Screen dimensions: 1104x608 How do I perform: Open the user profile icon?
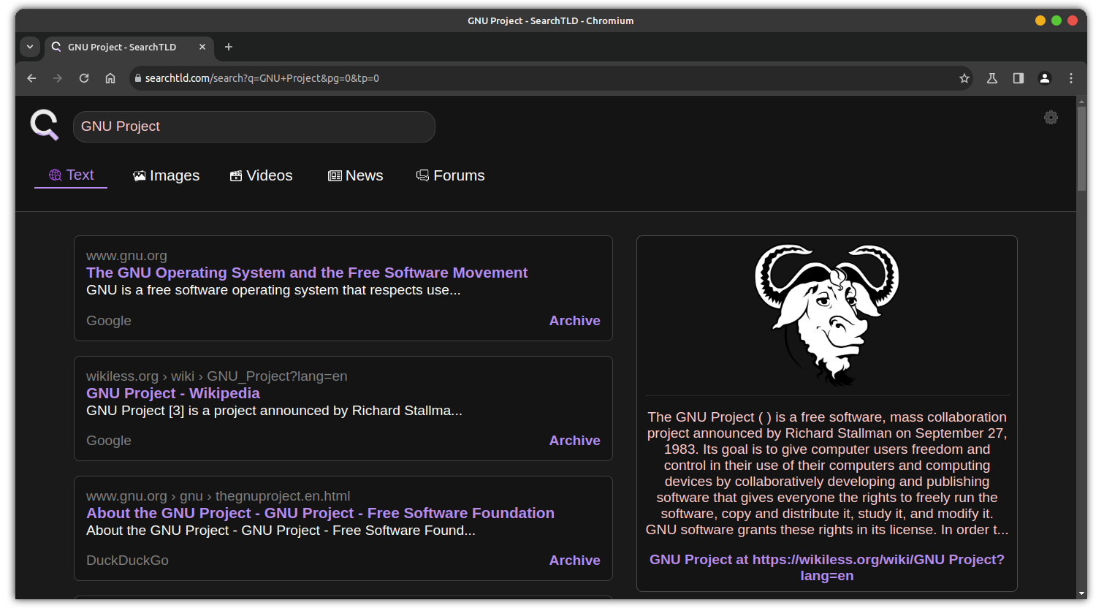(x=1045, y=78)
